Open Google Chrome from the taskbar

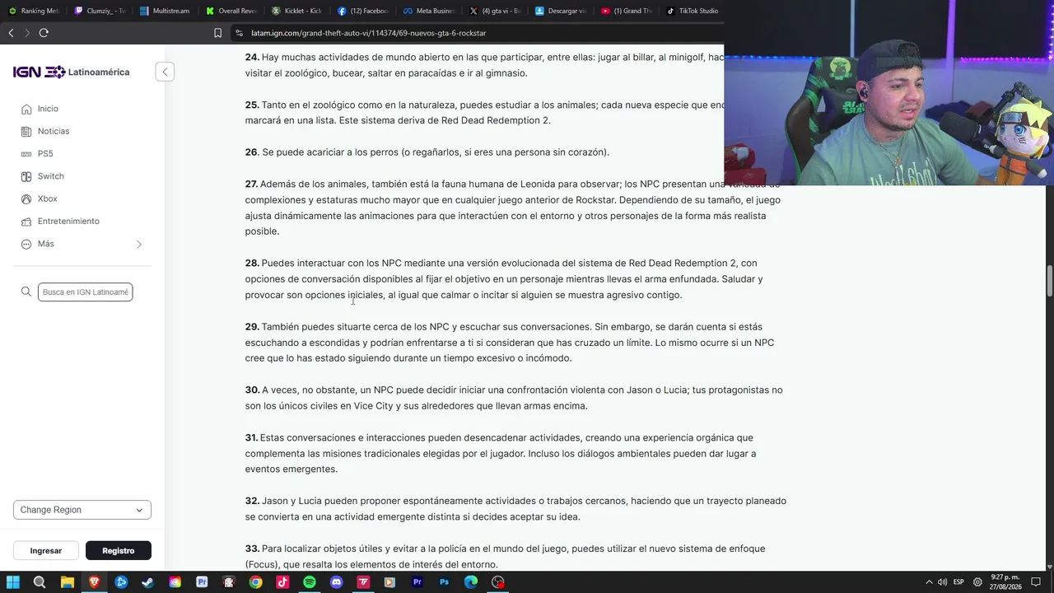click(255, 582)
